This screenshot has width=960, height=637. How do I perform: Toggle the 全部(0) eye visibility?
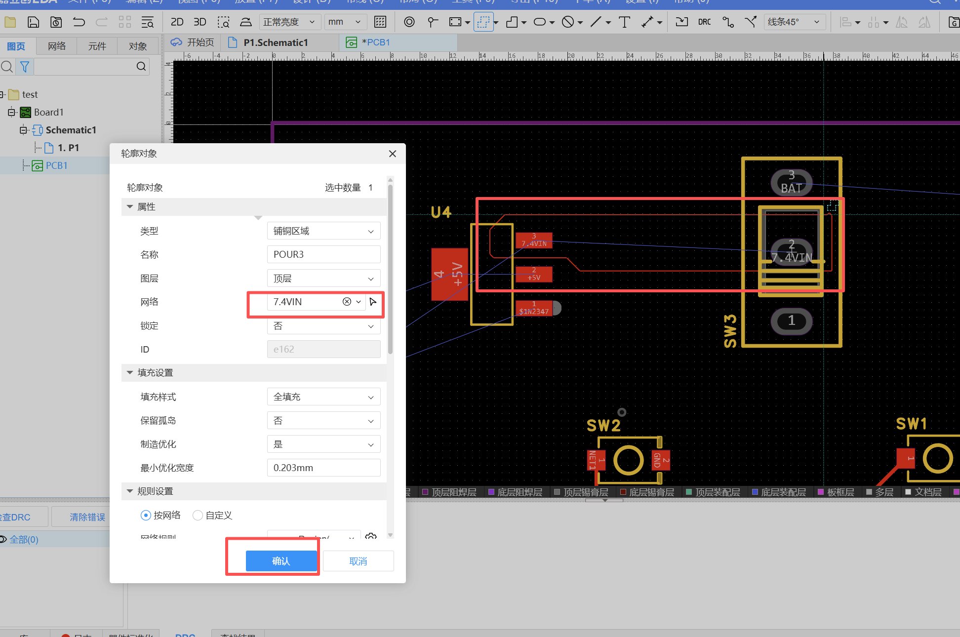pyautogui.click(x=3, y=539)
